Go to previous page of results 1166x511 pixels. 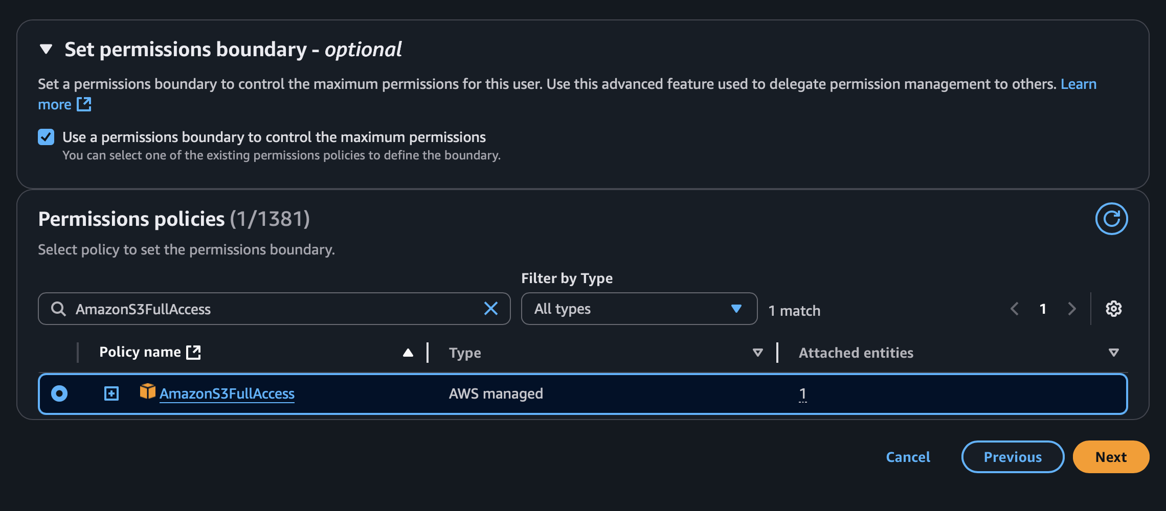[1015, 309]
